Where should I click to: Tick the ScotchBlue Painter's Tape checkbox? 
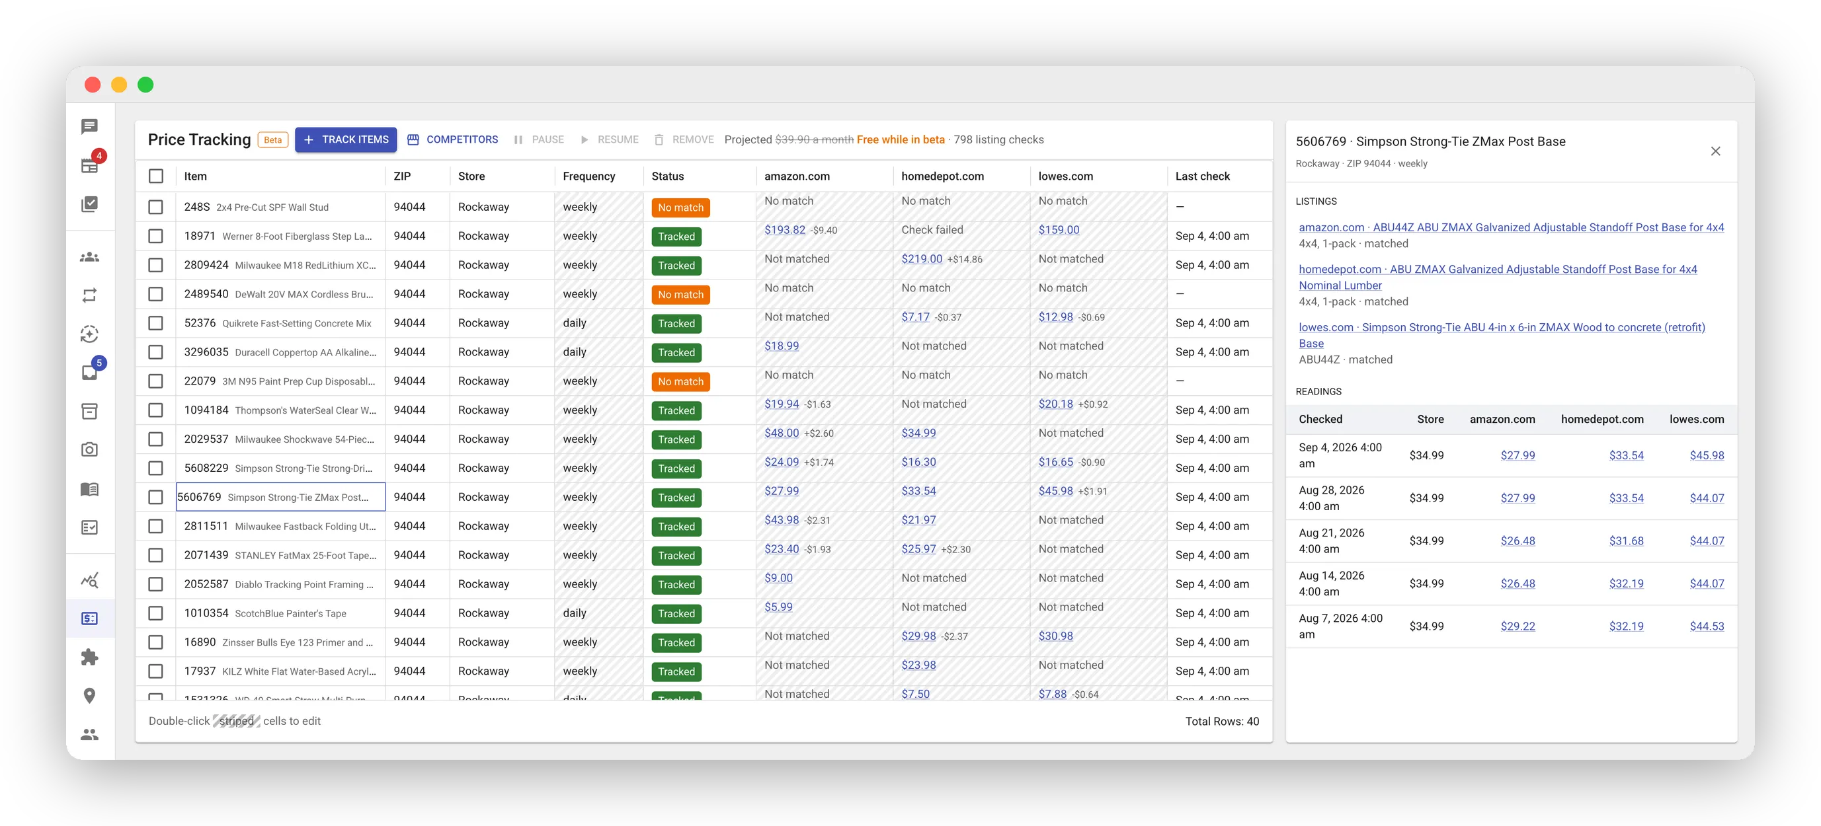[x=156, y=613]
